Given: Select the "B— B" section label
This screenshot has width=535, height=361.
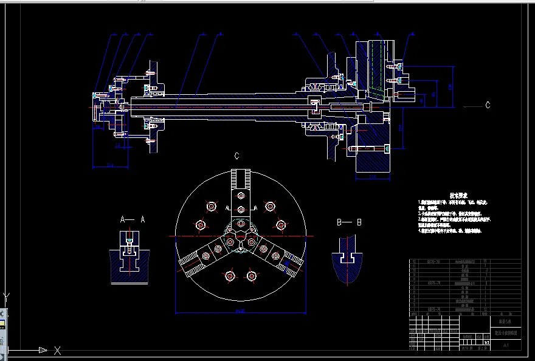Looking at the screenshot, I should coord(349,222).
